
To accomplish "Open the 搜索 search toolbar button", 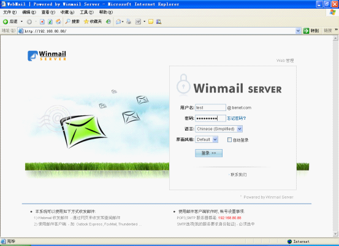I will [72, 21].
